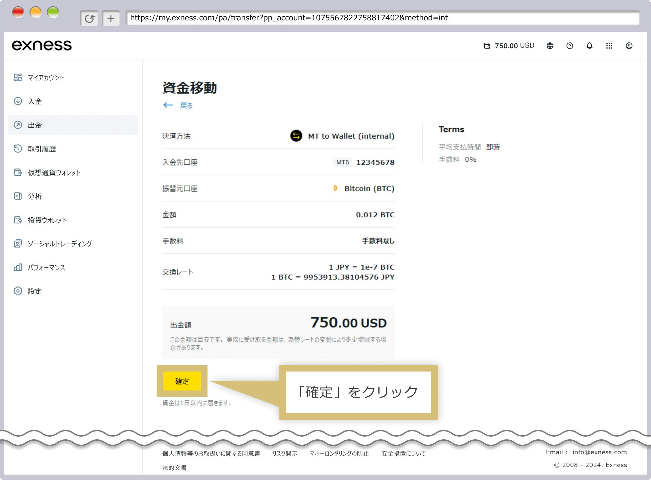Image resolution: width=651 pixels, height=480 pixels.
Task: Click the 取引履歴 history clock icon
Action: (18, 148)
